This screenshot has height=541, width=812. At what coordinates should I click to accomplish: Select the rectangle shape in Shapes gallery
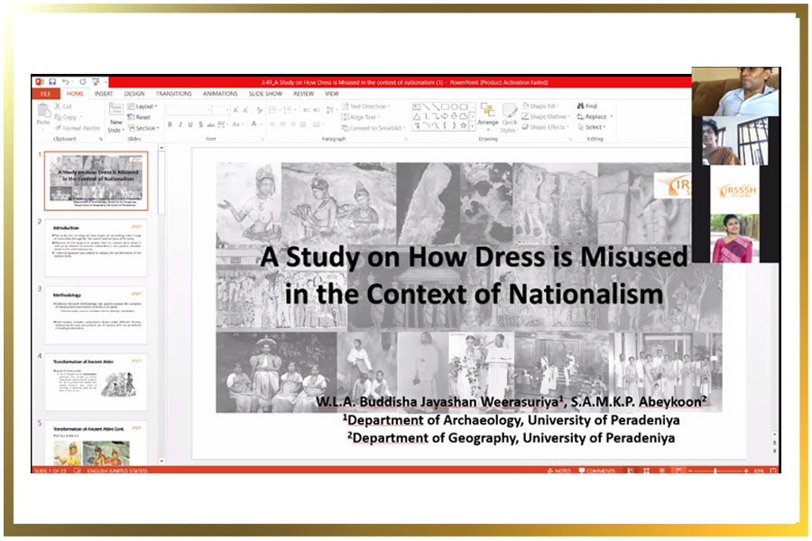pos(444,106)
